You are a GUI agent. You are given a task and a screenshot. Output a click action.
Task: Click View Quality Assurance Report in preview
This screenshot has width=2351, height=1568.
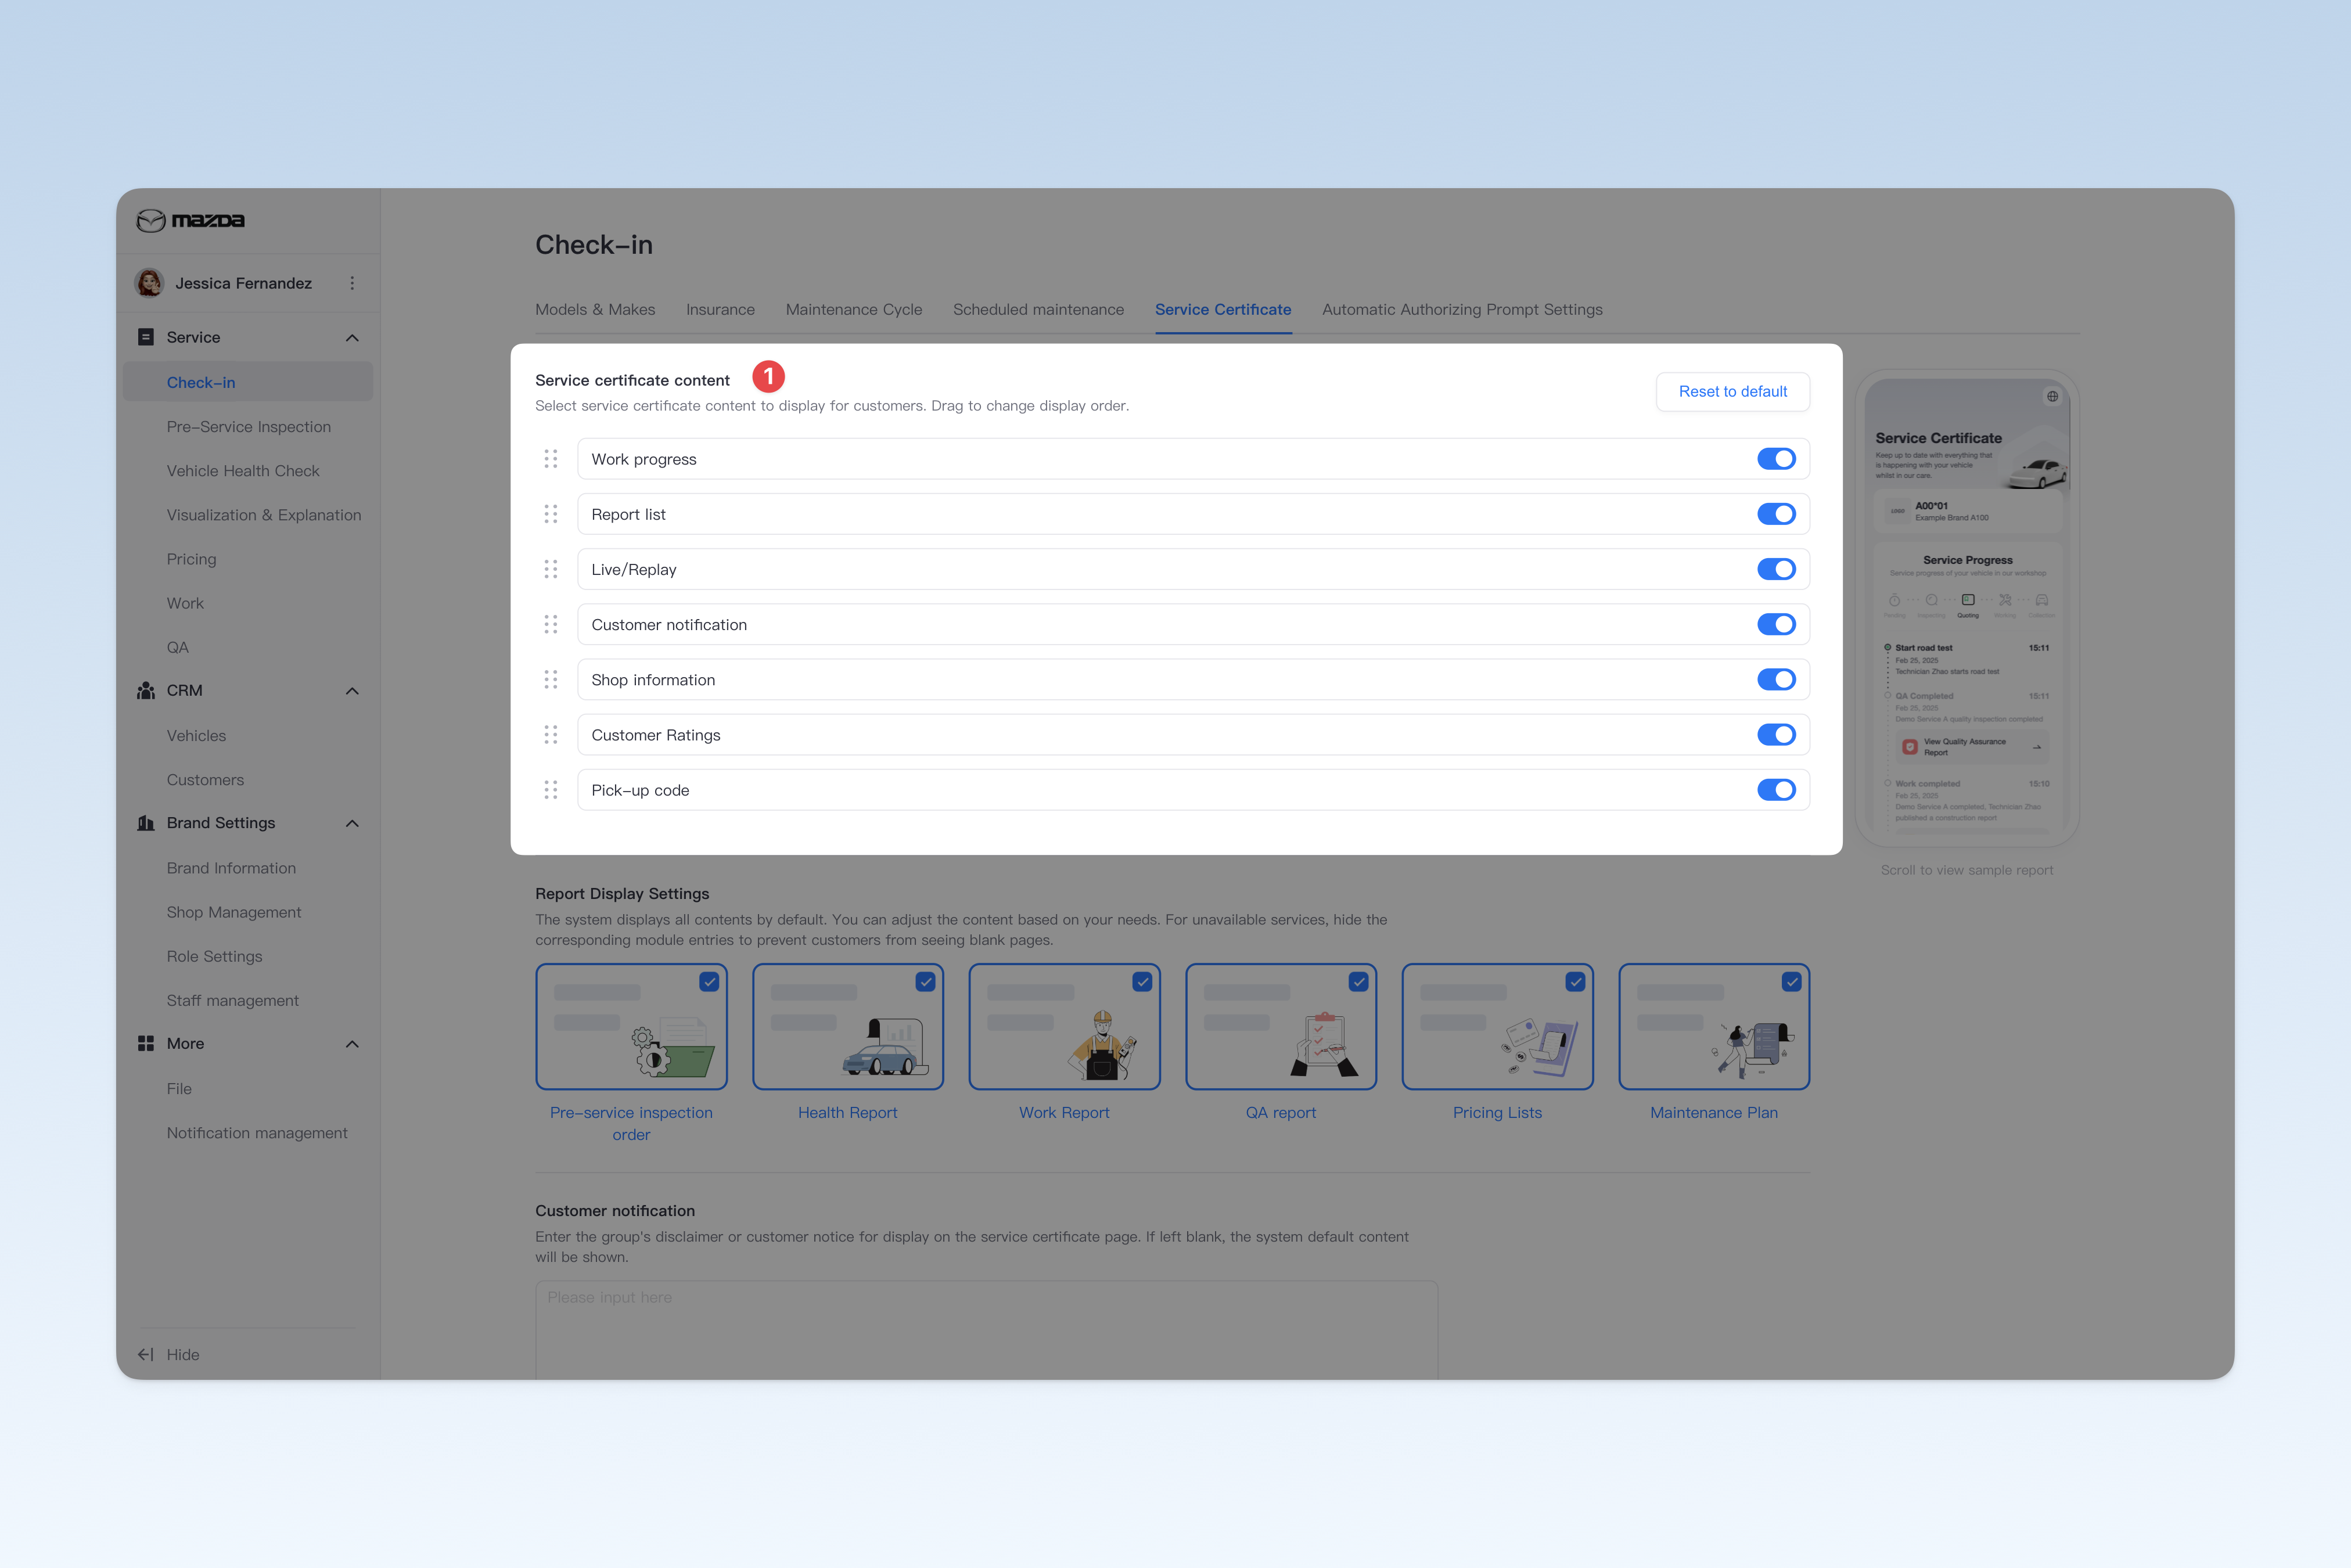click(1973, 747)
